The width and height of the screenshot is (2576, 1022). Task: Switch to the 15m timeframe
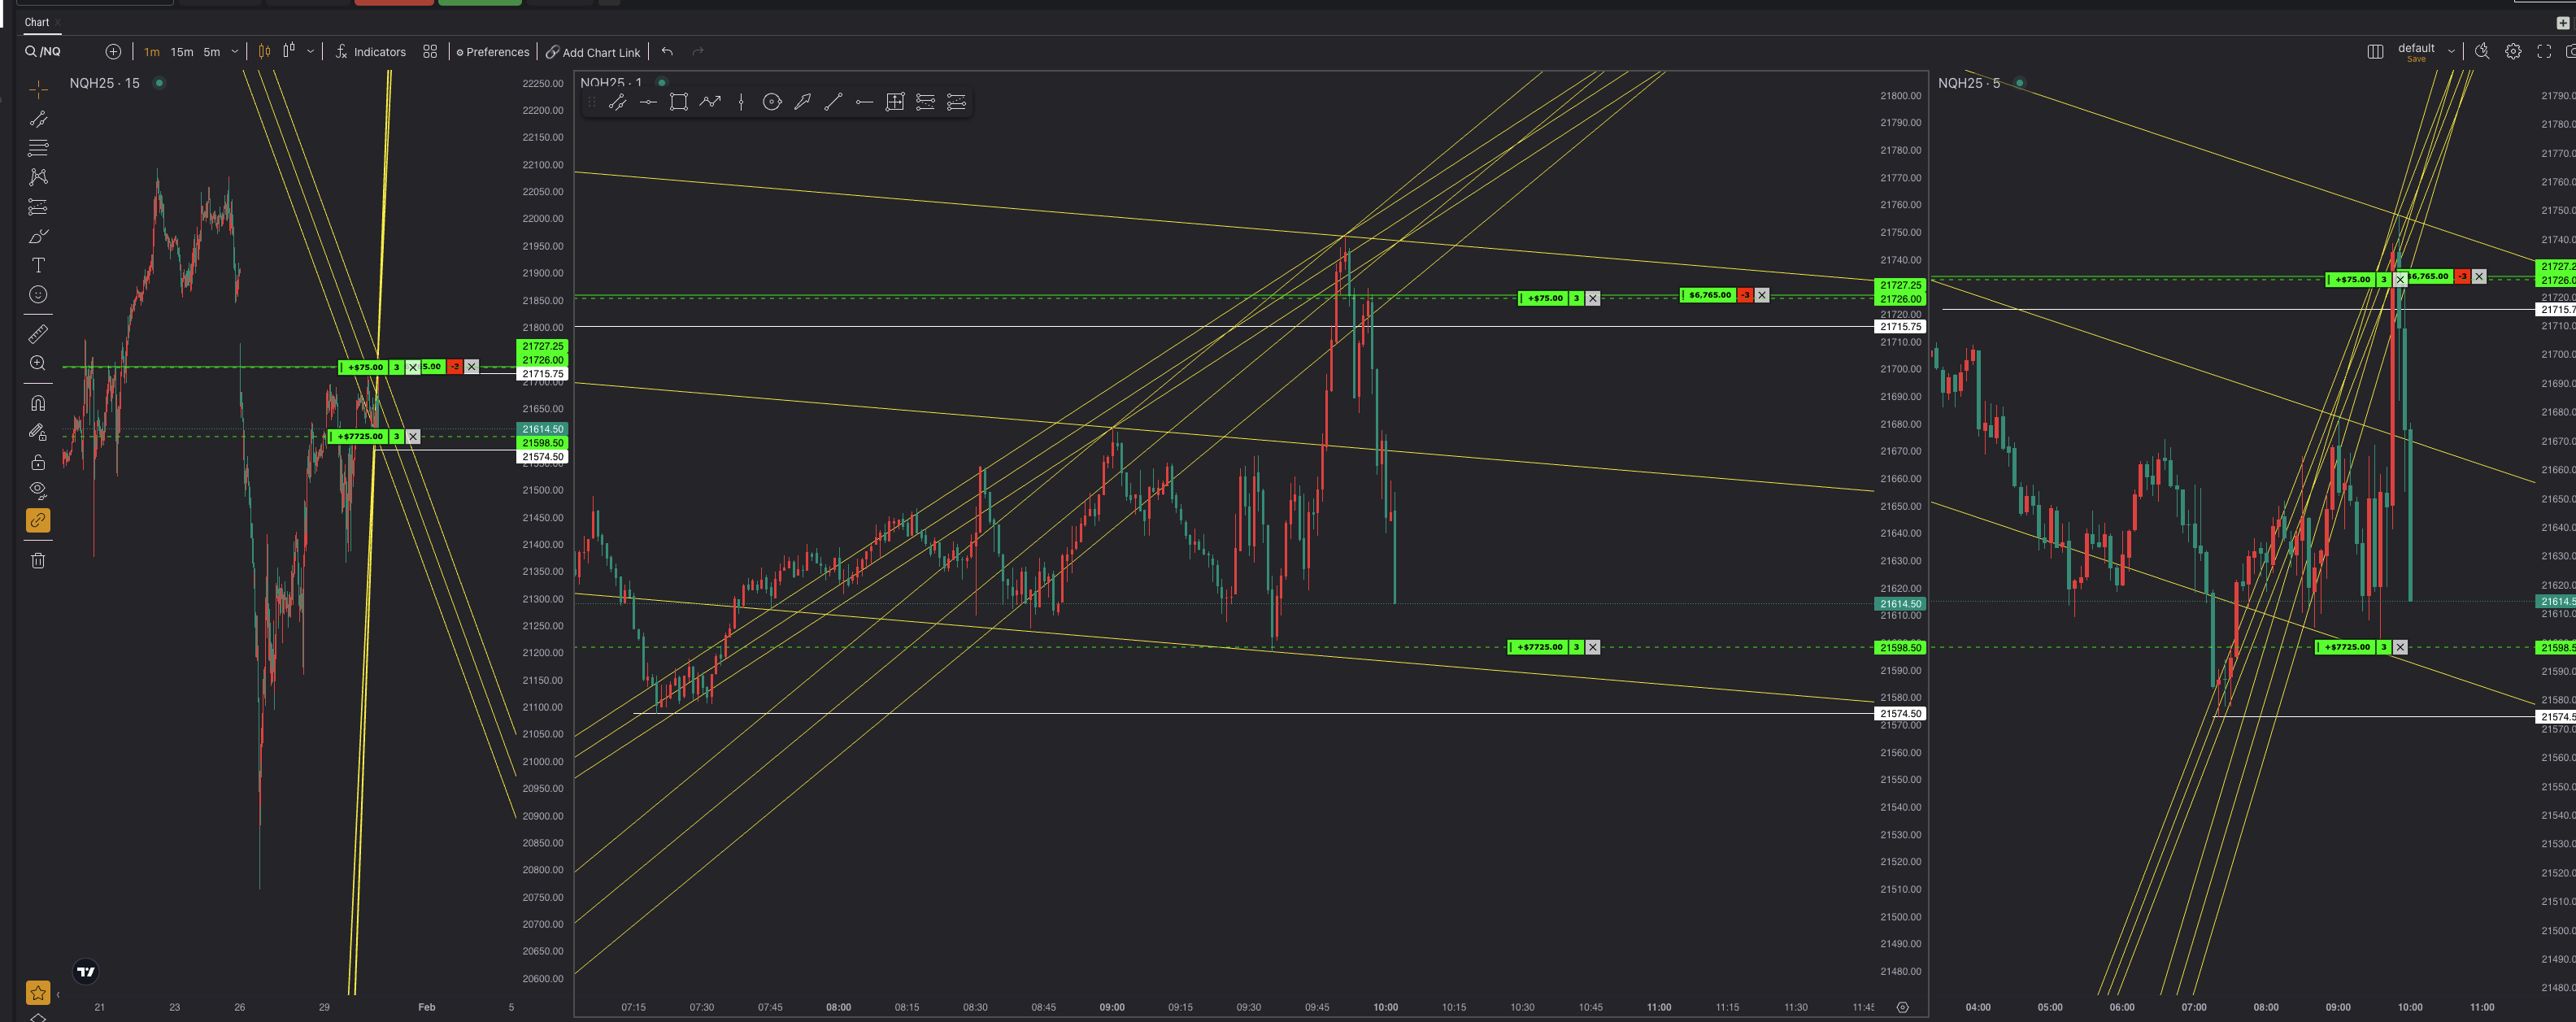coord(182,52)
